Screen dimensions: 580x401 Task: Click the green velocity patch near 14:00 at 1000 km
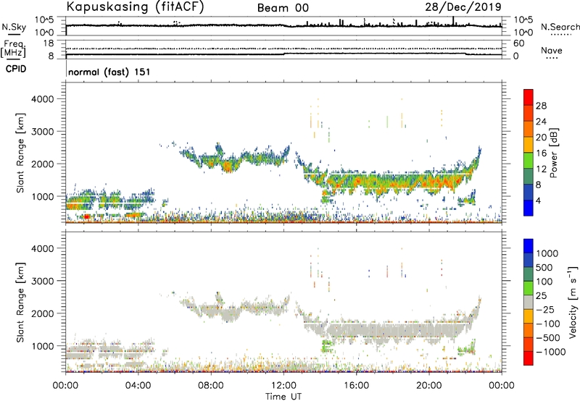click(327, 347)
